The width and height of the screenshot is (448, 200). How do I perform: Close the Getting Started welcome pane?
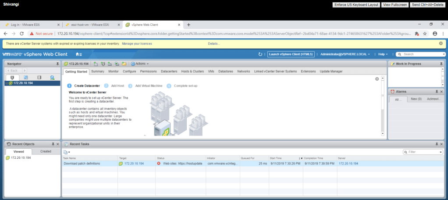click(377, 79)
